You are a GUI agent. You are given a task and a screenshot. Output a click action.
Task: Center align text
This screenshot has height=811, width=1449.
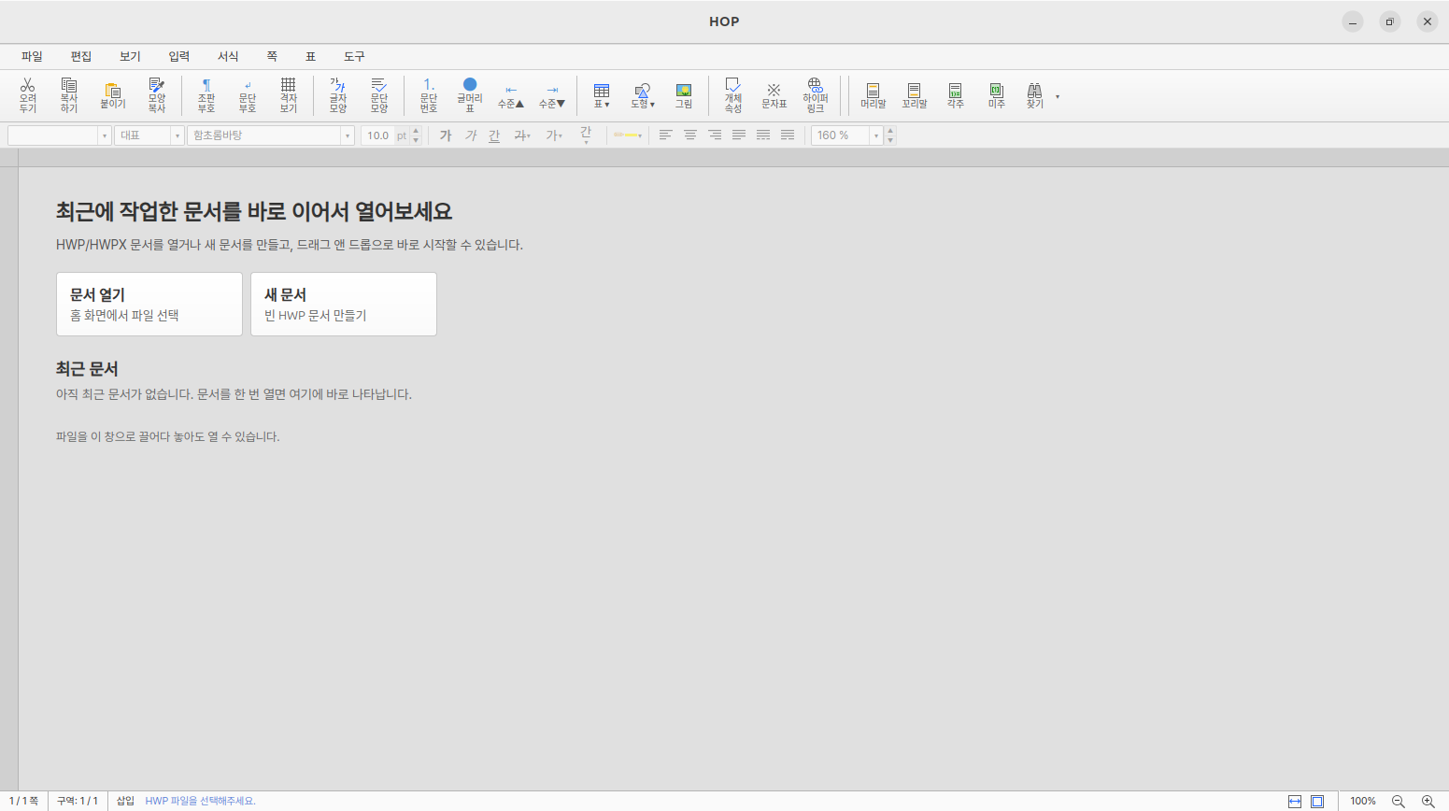click(x=690, y=135)
